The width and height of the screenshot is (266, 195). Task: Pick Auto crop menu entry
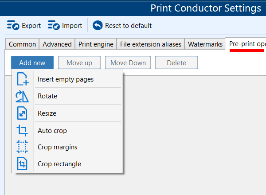pyautogui.click(x=67, y=131)
